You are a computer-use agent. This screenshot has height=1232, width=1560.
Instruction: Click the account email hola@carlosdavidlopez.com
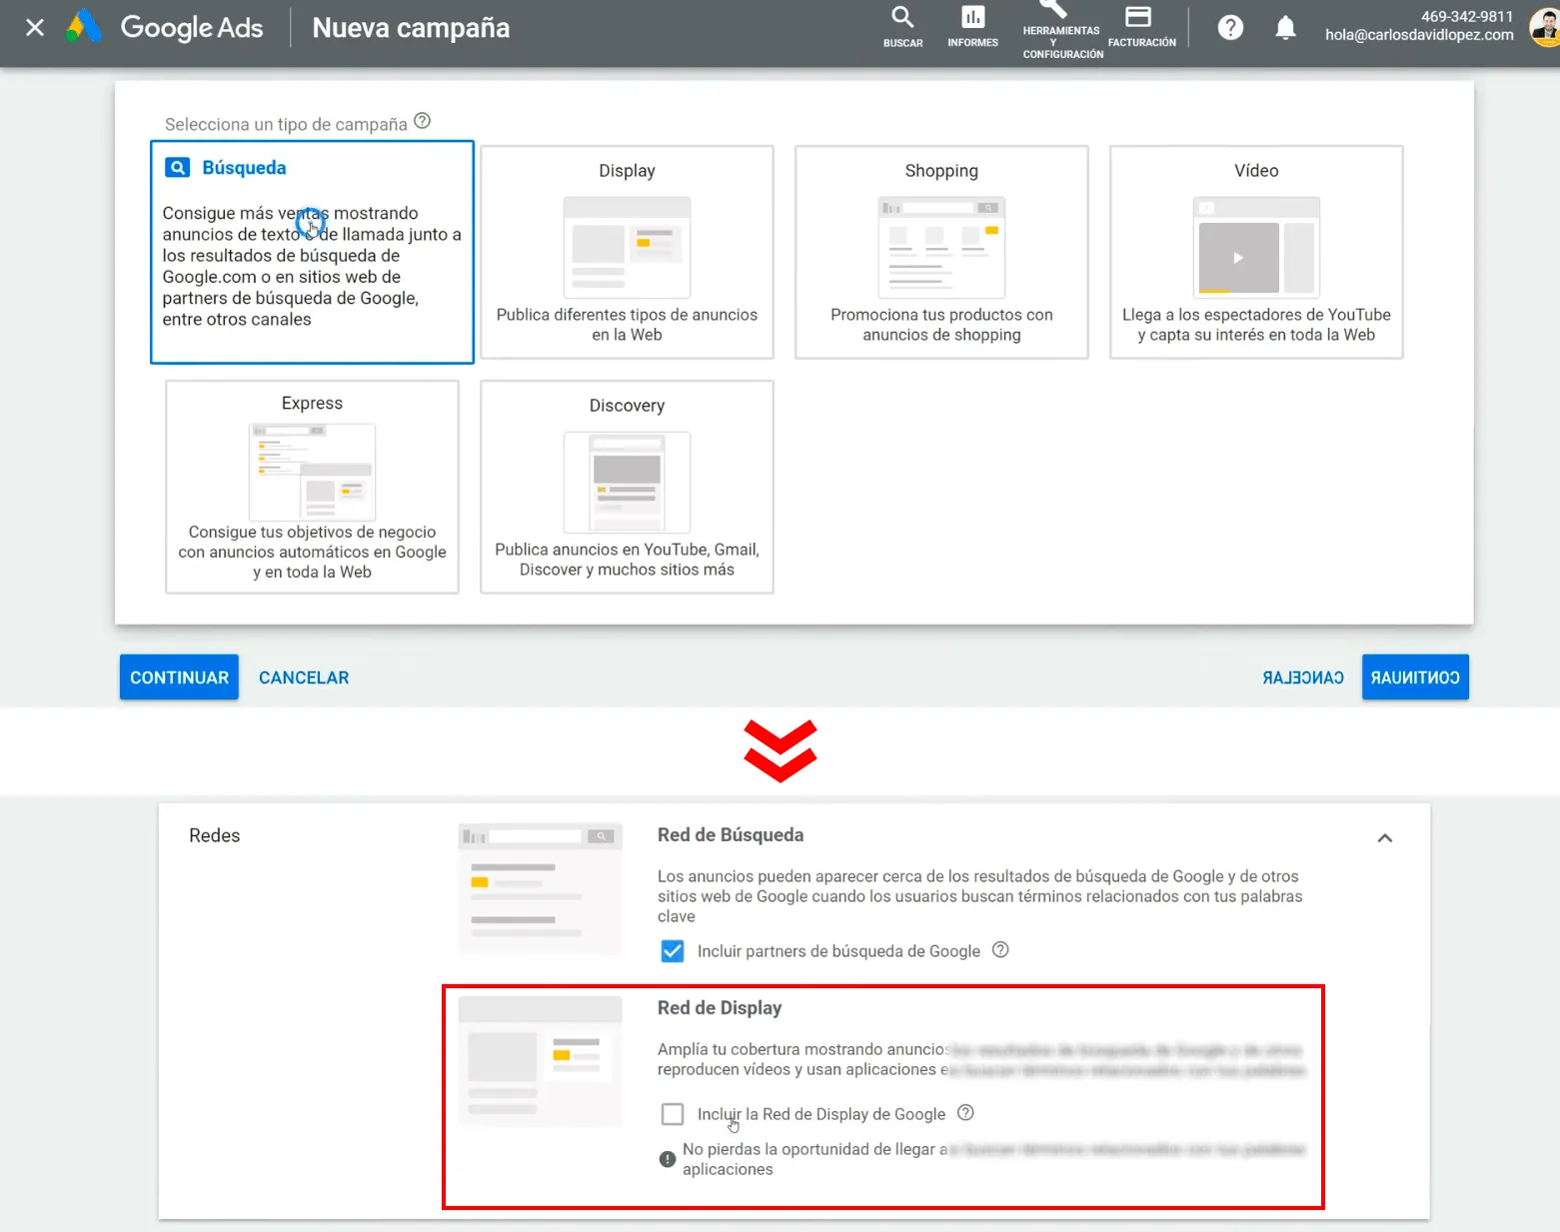point(1419,35)
